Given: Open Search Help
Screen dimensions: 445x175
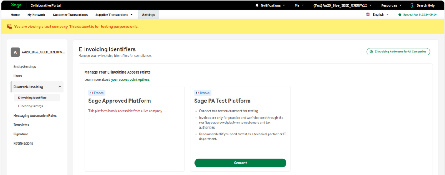Looking at the screenshot, I should coord(422,5).
